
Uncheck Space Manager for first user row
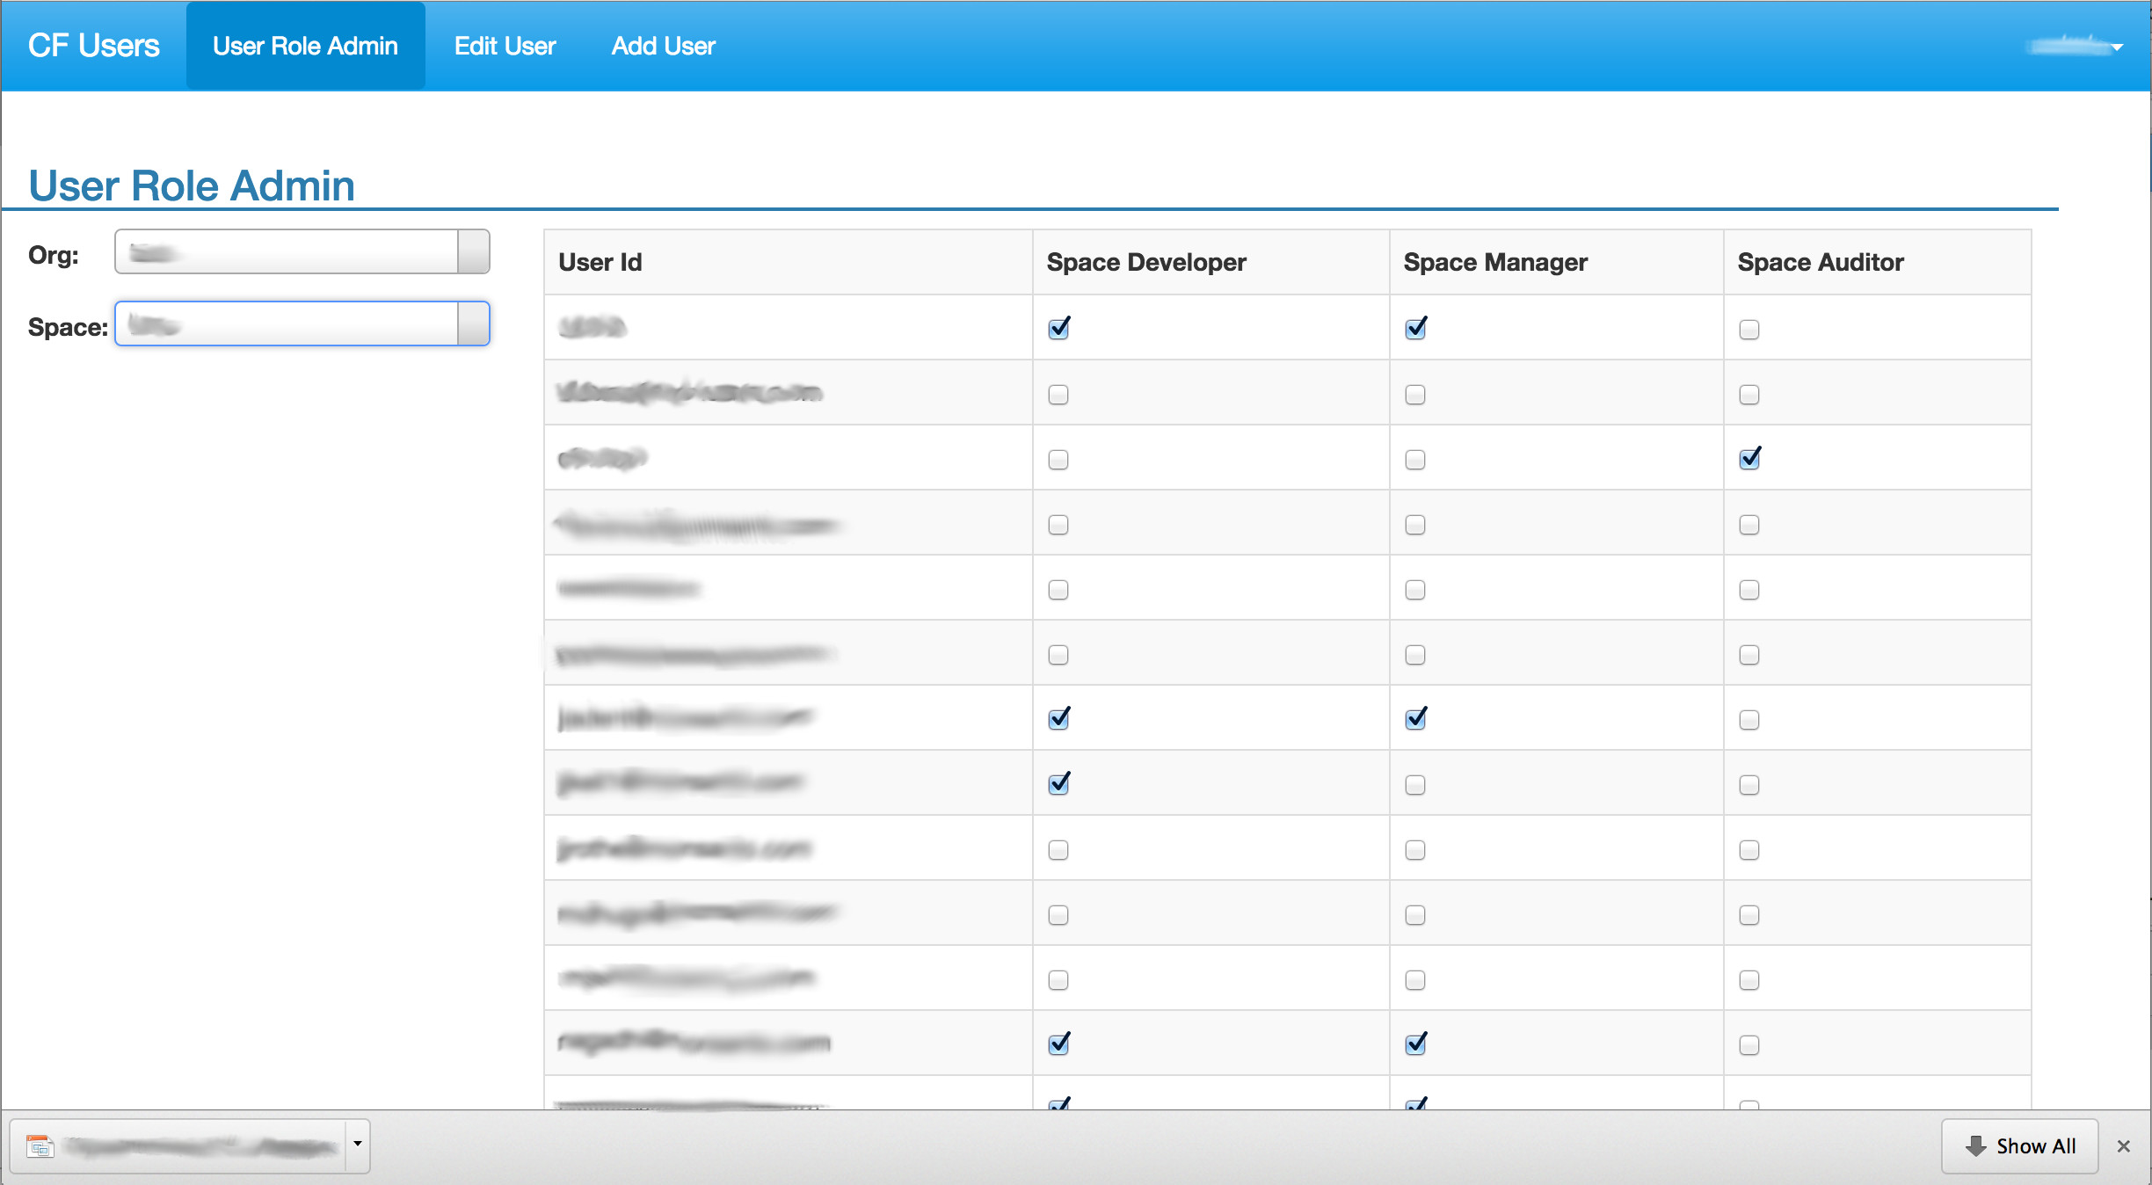tap(1415, 329)
